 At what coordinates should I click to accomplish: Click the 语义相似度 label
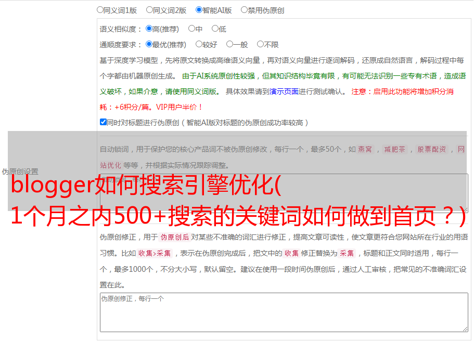(120, 29)
